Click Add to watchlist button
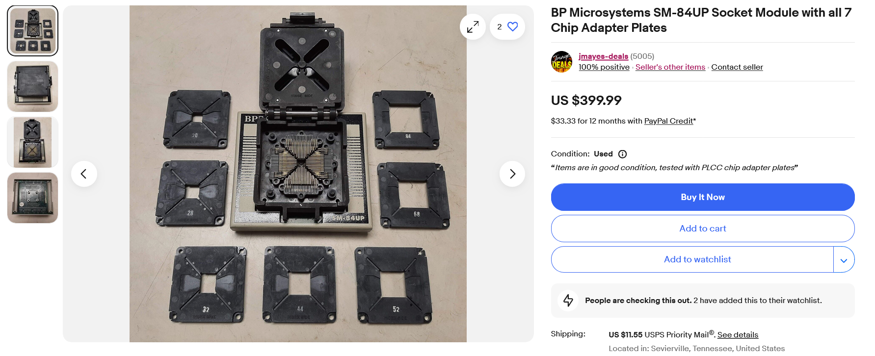Image resolution: width=875 pixels, height=356 pixels. tap(692, 259)
